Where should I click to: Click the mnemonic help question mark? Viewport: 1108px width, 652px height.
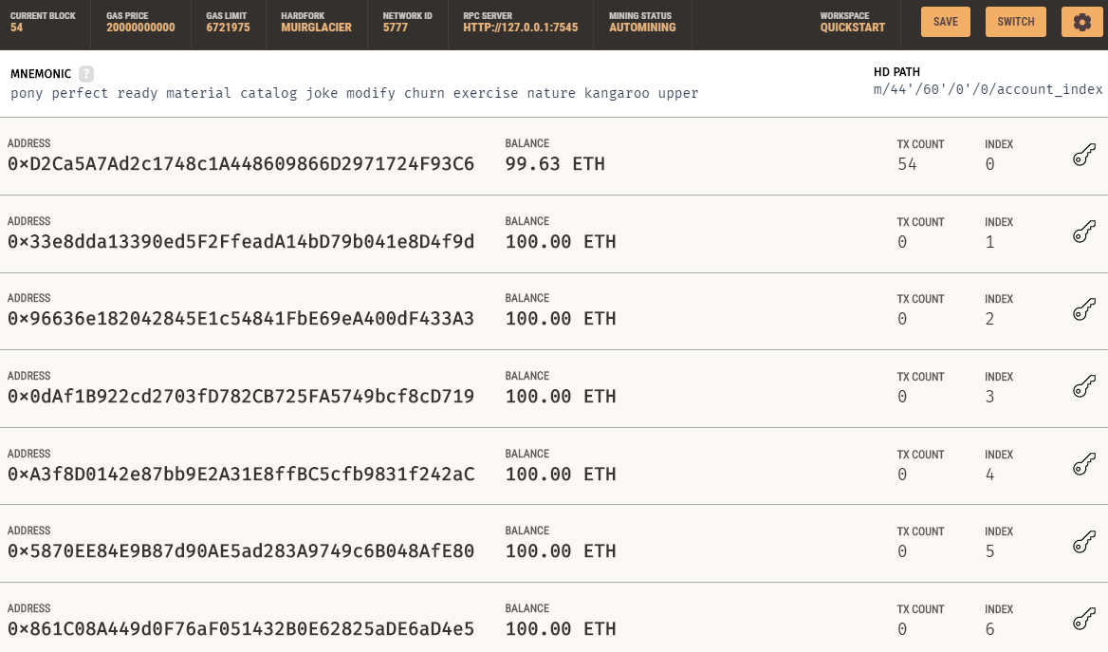click(86, 73)
